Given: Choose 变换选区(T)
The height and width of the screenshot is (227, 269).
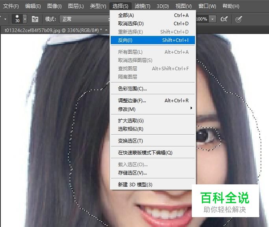Looking at the screenshot, I should (153, 141).
